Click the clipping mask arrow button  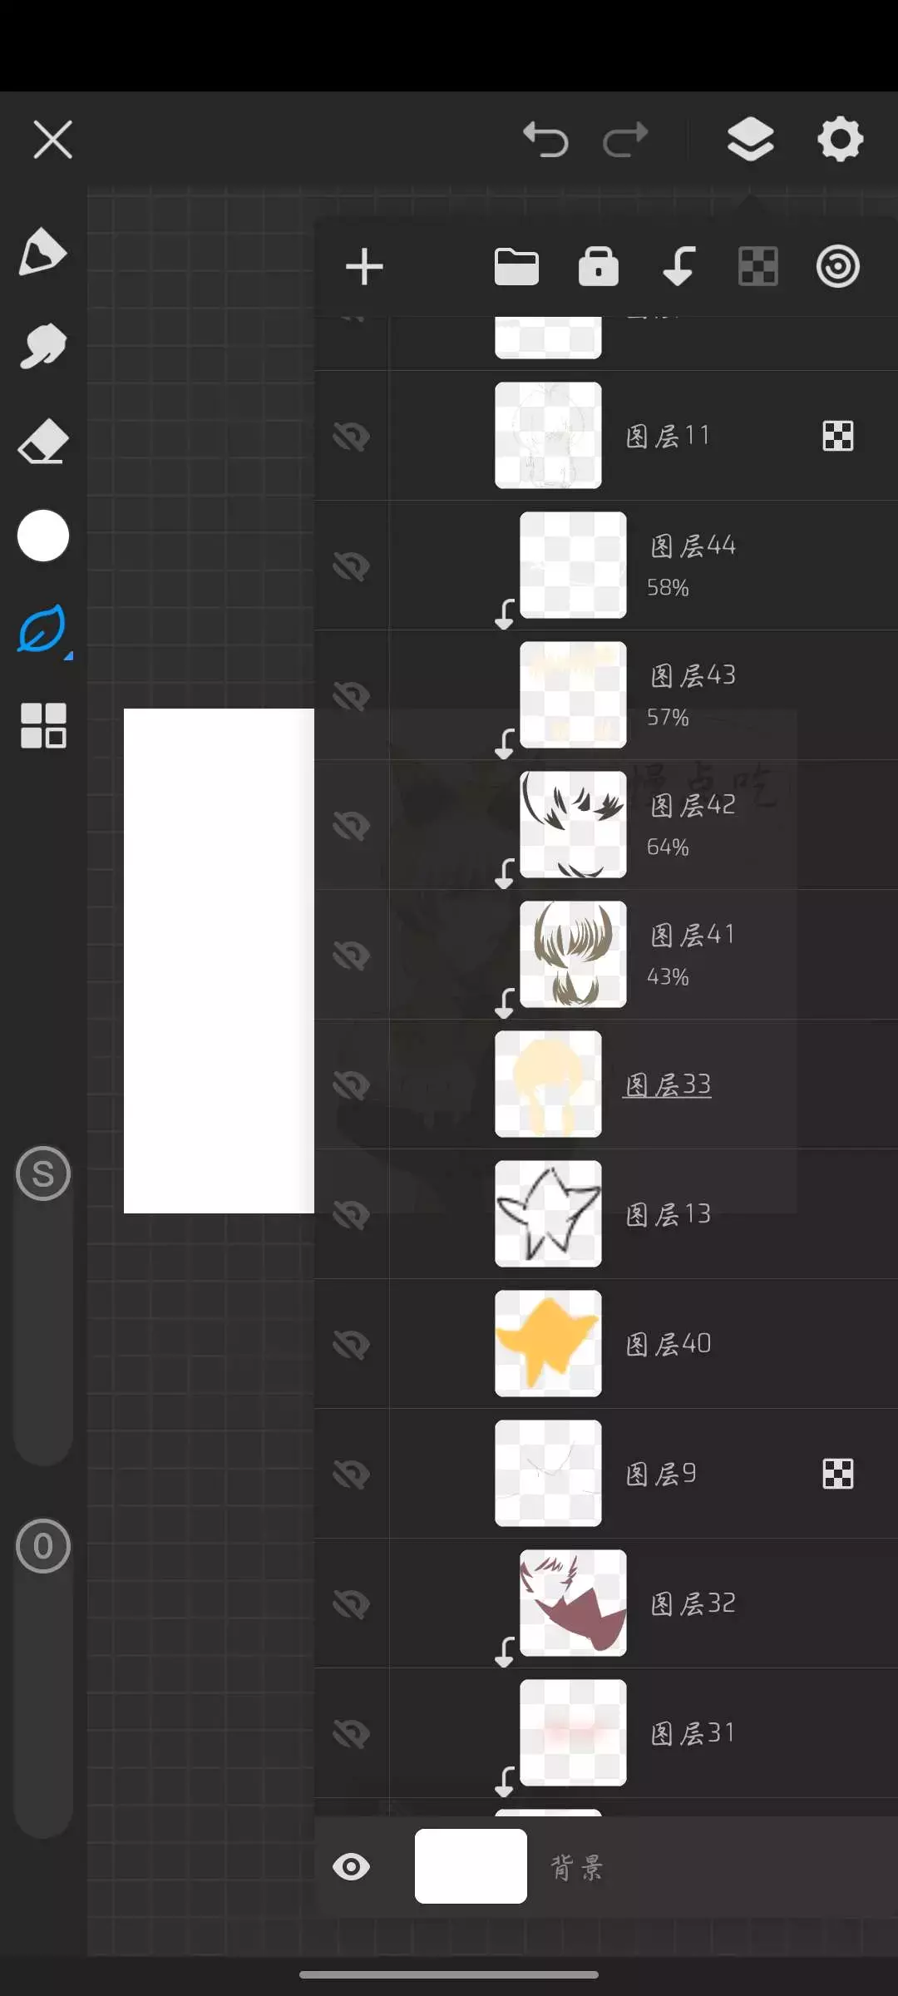(x=678, y=267)
